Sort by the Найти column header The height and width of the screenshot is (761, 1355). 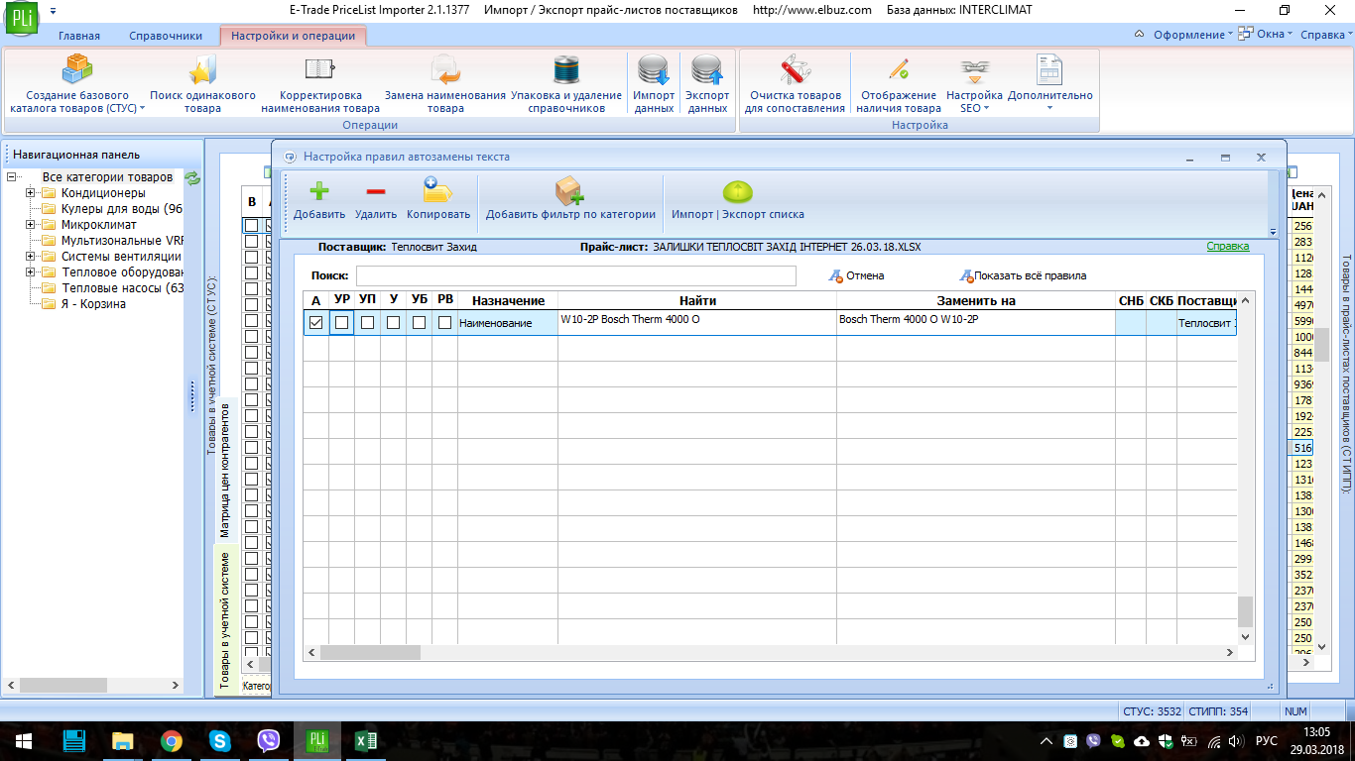tap(697, 300)
